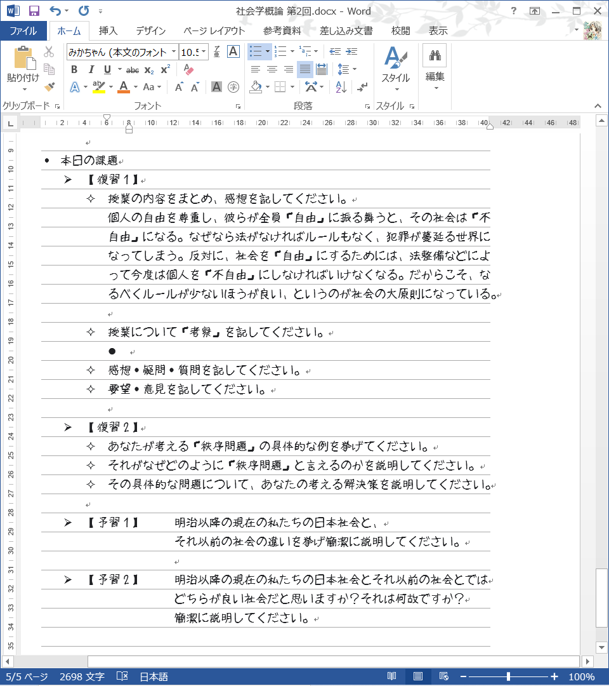Toggle Italic formatting
Screen dimensions: 609x686
tap(91, 70)
